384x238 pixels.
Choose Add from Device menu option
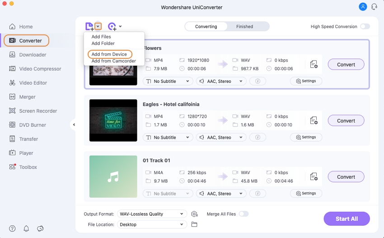[109, 54]
